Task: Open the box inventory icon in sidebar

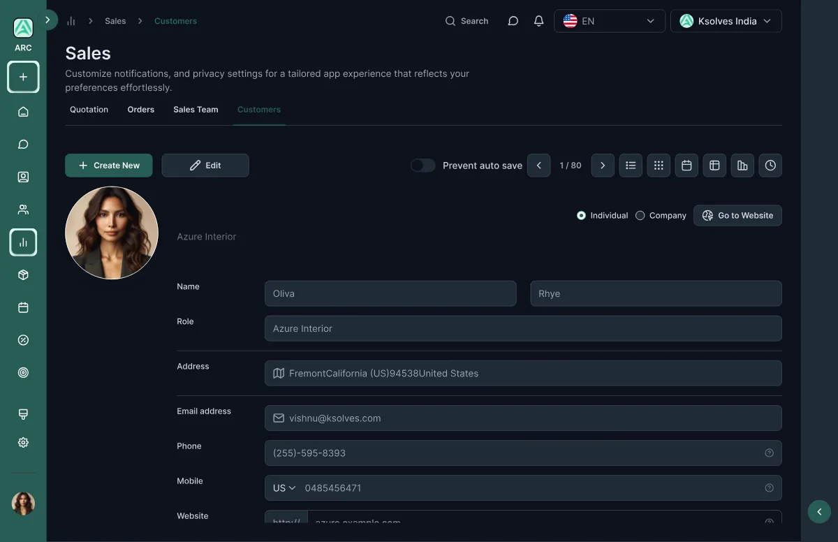Action: [x=23, y=275]
